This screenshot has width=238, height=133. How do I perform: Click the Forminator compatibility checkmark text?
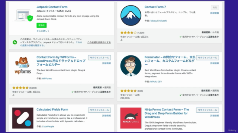(x=199, y=95)
